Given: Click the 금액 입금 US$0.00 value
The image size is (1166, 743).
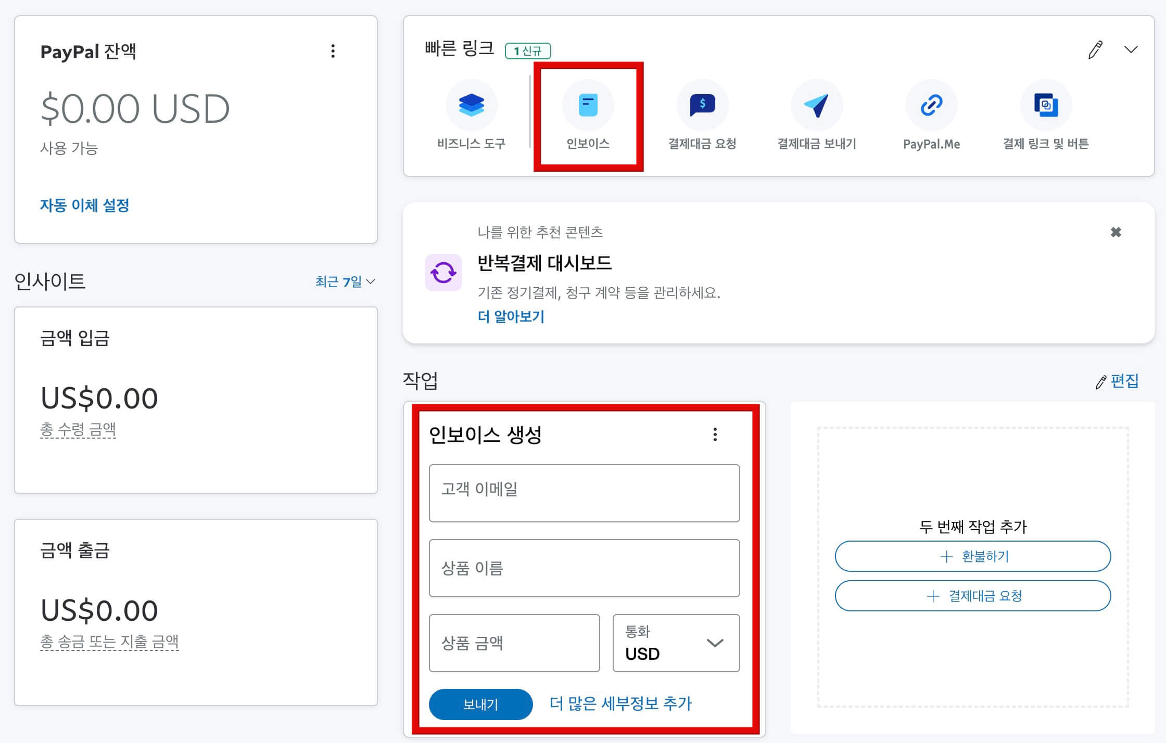Looking at the screenshot, I should [x=99, y=398].
